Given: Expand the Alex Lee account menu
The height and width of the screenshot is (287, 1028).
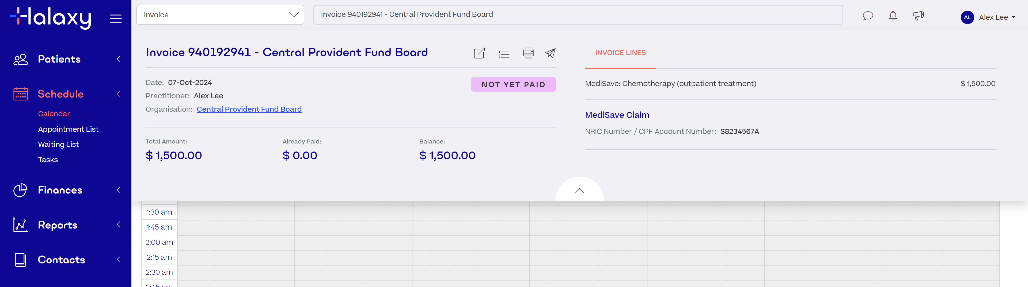Looking at the screenshot, I should point(997,17).
